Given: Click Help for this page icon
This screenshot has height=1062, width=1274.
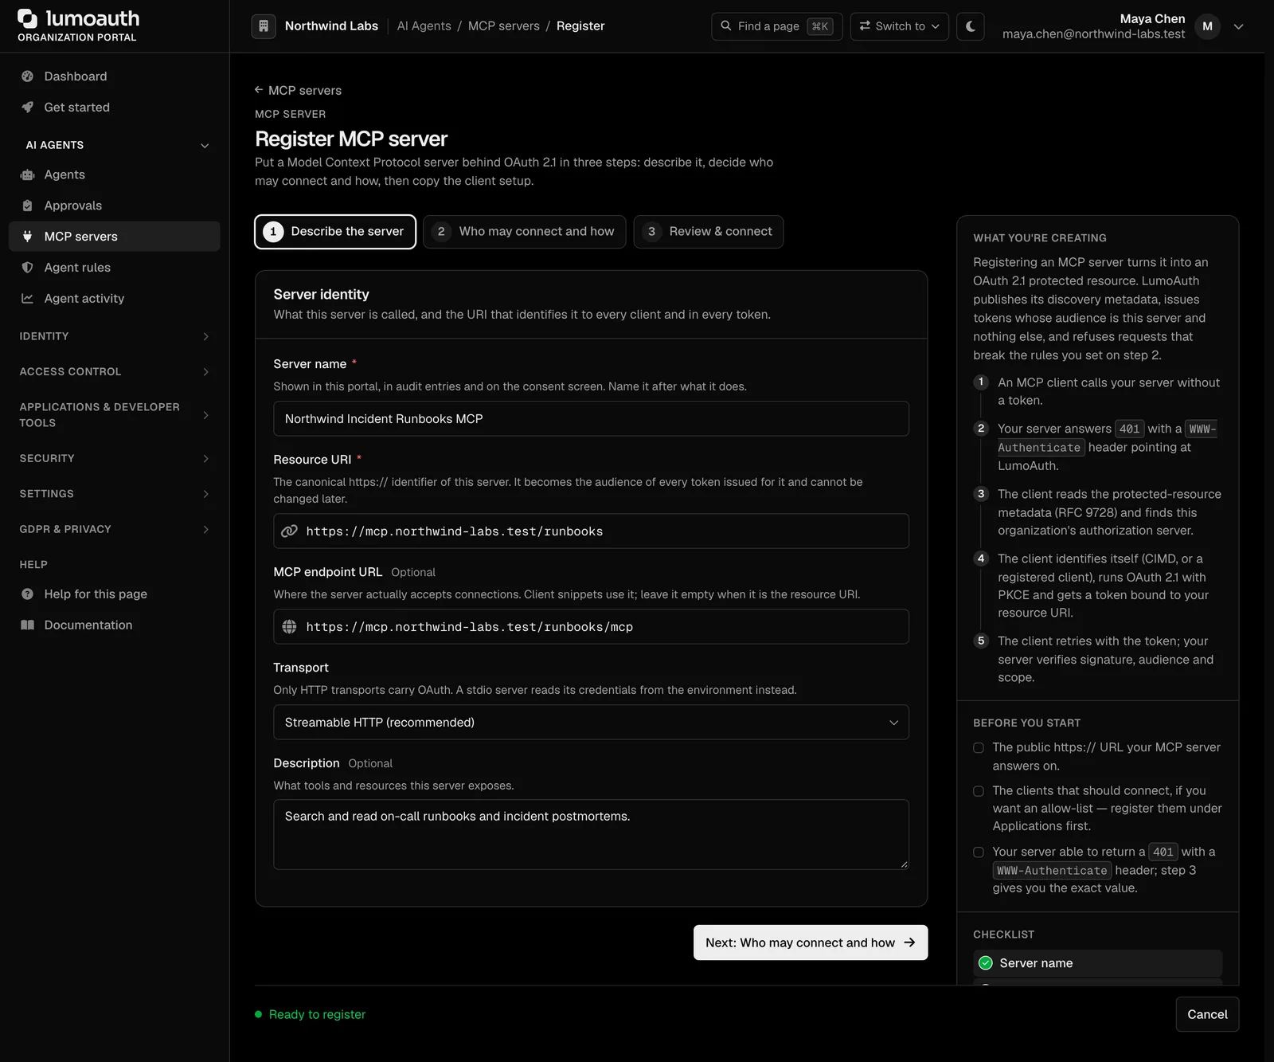Looking at the screenshot, I should click(x=28, y=594).
